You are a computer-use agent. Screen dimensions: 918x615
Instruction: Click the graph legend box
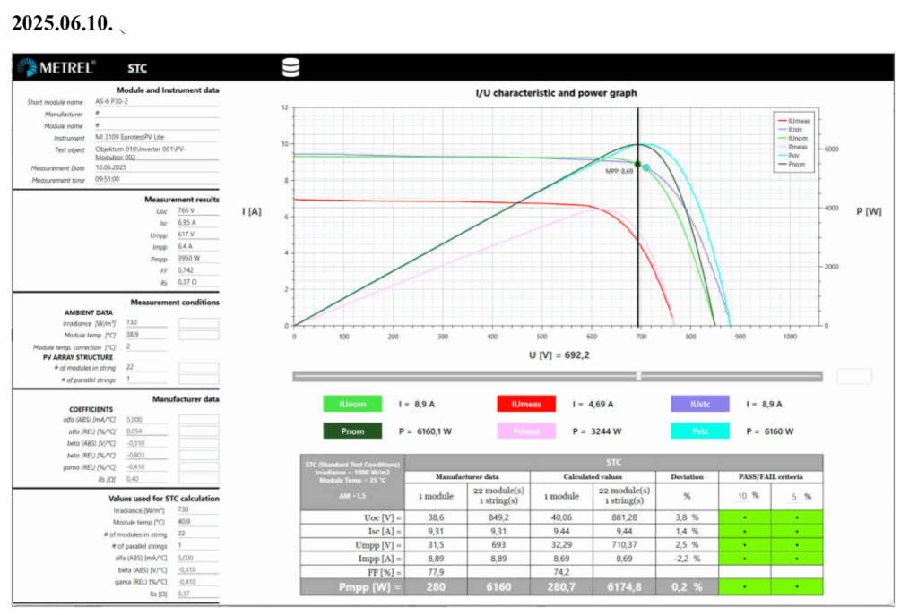794,141
